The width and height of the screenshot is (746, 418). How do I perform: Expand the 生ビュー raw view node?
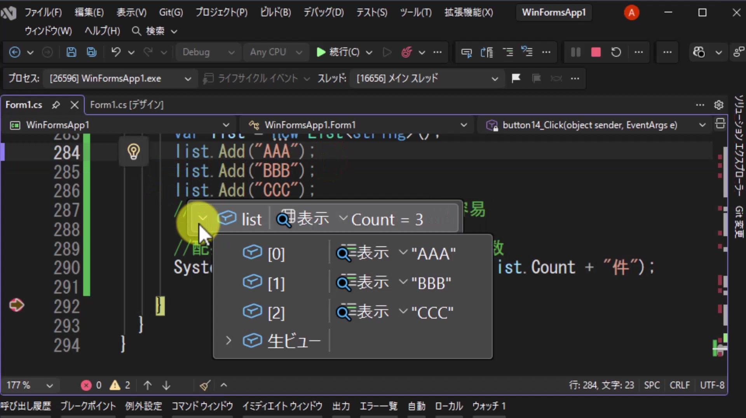228,341
